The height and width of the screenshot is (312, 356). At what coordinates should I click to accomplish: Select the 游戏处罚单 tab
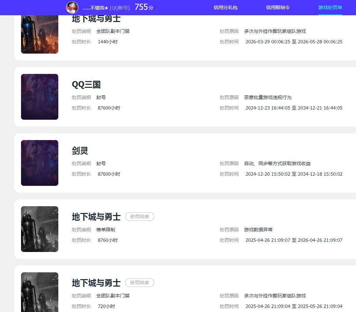[330, 7]
